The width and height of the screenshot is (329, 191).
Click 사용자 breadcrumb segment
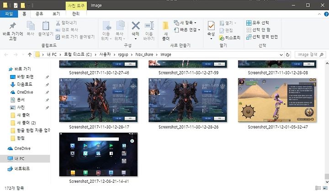pyautogui.click(x=105, y=55)
